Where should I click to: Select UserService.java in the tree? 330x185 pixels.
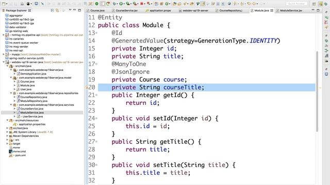click(32, 117)
